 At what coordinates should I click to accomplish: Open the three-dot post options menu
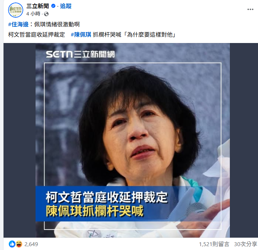250,10
